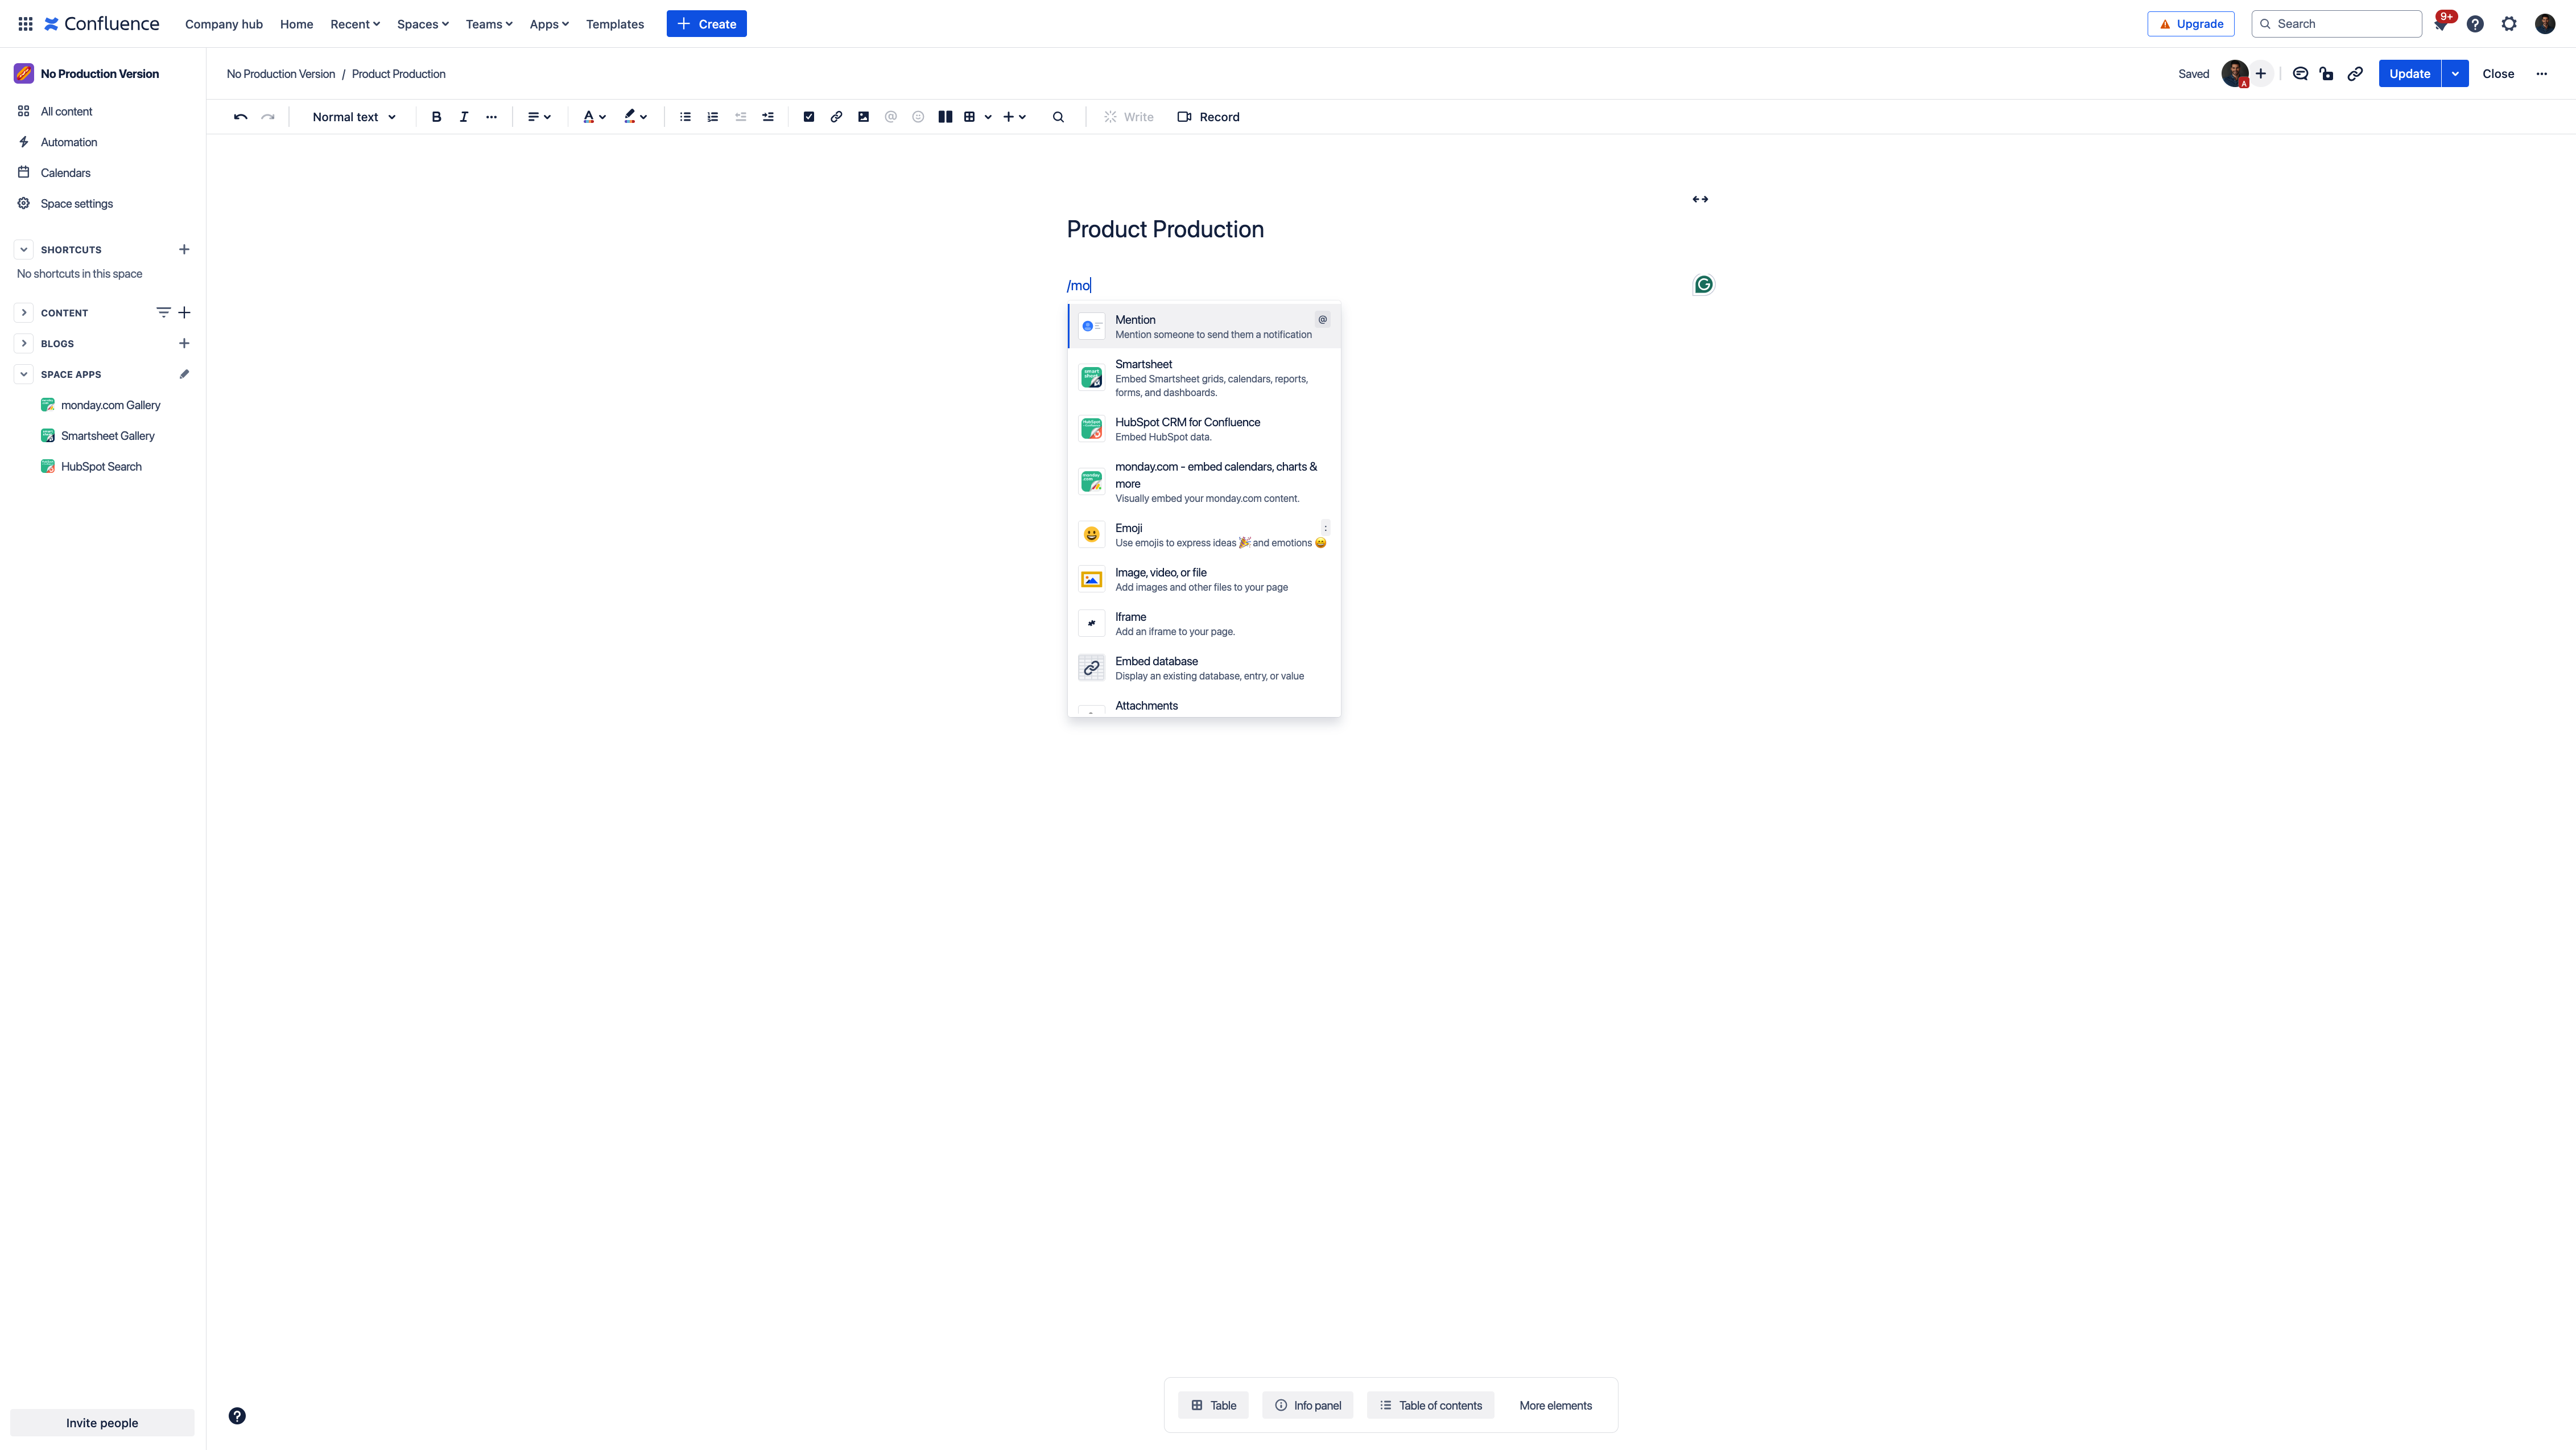The image size is (2576, 1450).
Task: Expand the Teams menu
Action: click(489, 24)
